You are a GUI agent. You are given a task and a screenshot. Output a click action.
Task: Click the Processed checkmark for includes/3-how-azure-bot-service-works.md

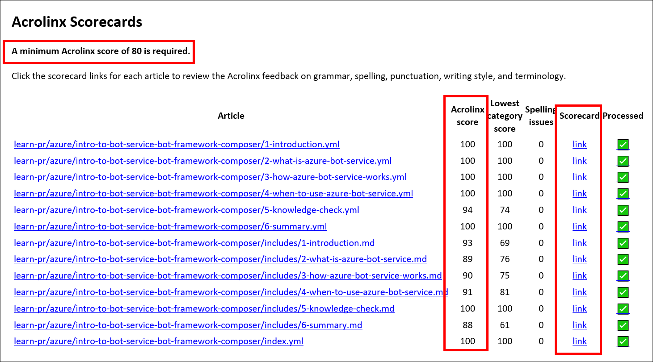coord(623,276)
